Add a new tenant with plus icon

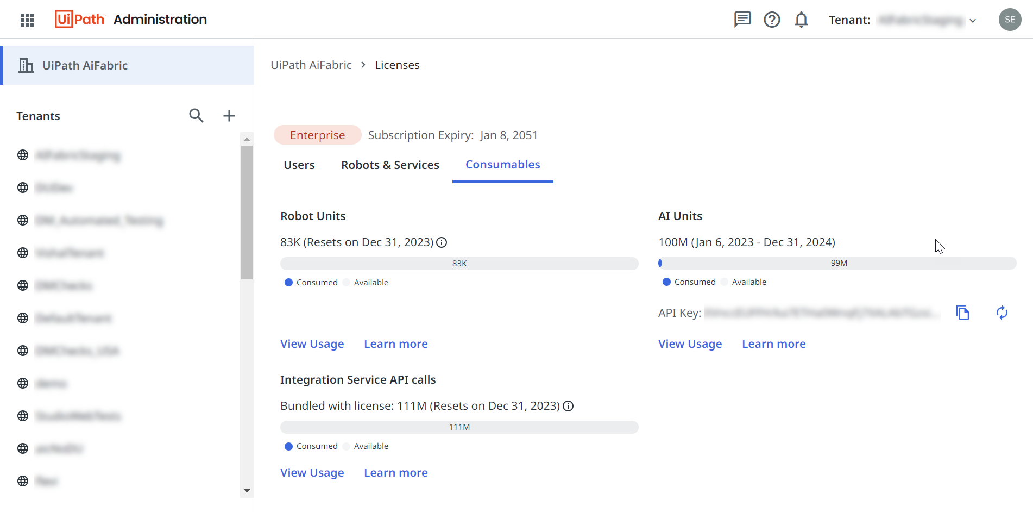click(x=229, y=115)
